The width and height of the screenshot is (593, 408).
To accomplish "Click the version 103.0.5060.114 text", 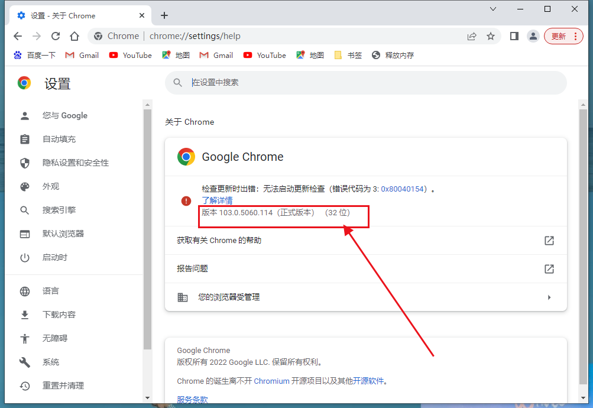I will point(276,213).
